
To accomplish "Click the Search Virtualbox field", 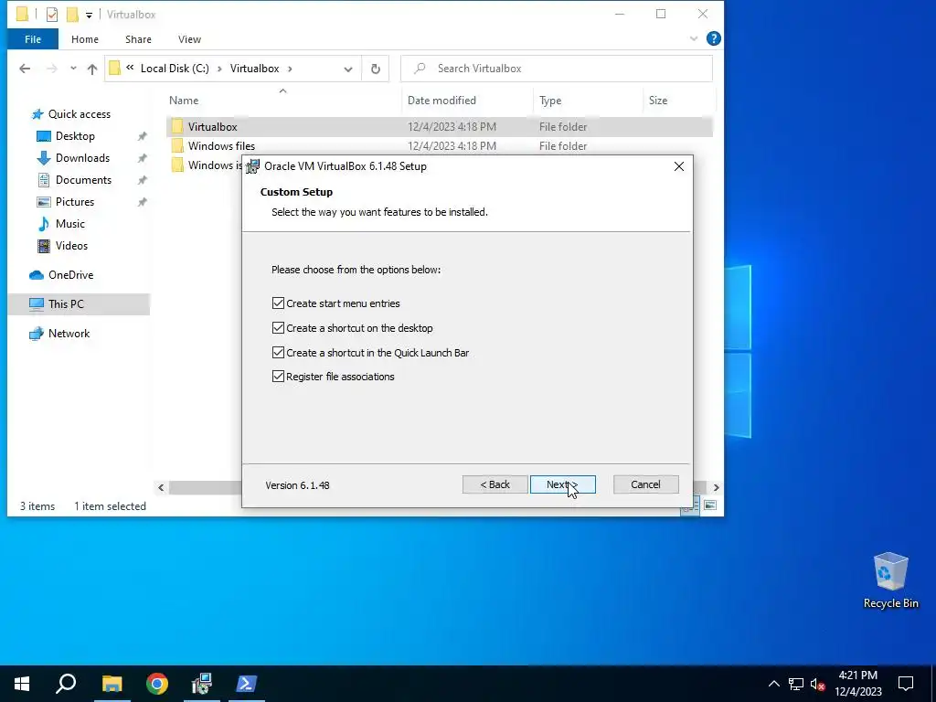I will point(557,69).
